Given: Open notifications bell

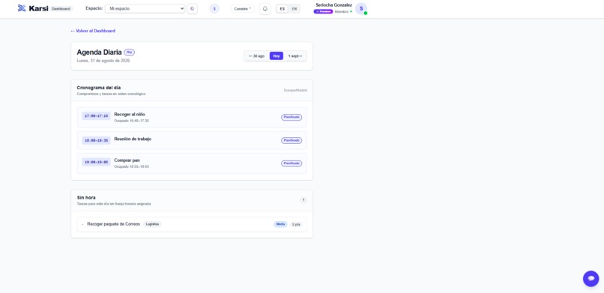Looking at the screenshot, I should [265, 8].
